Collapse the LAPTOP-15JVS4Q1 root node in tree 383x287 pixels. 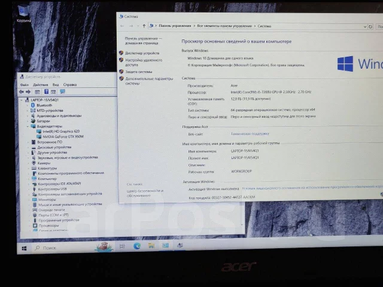[22, 100]
